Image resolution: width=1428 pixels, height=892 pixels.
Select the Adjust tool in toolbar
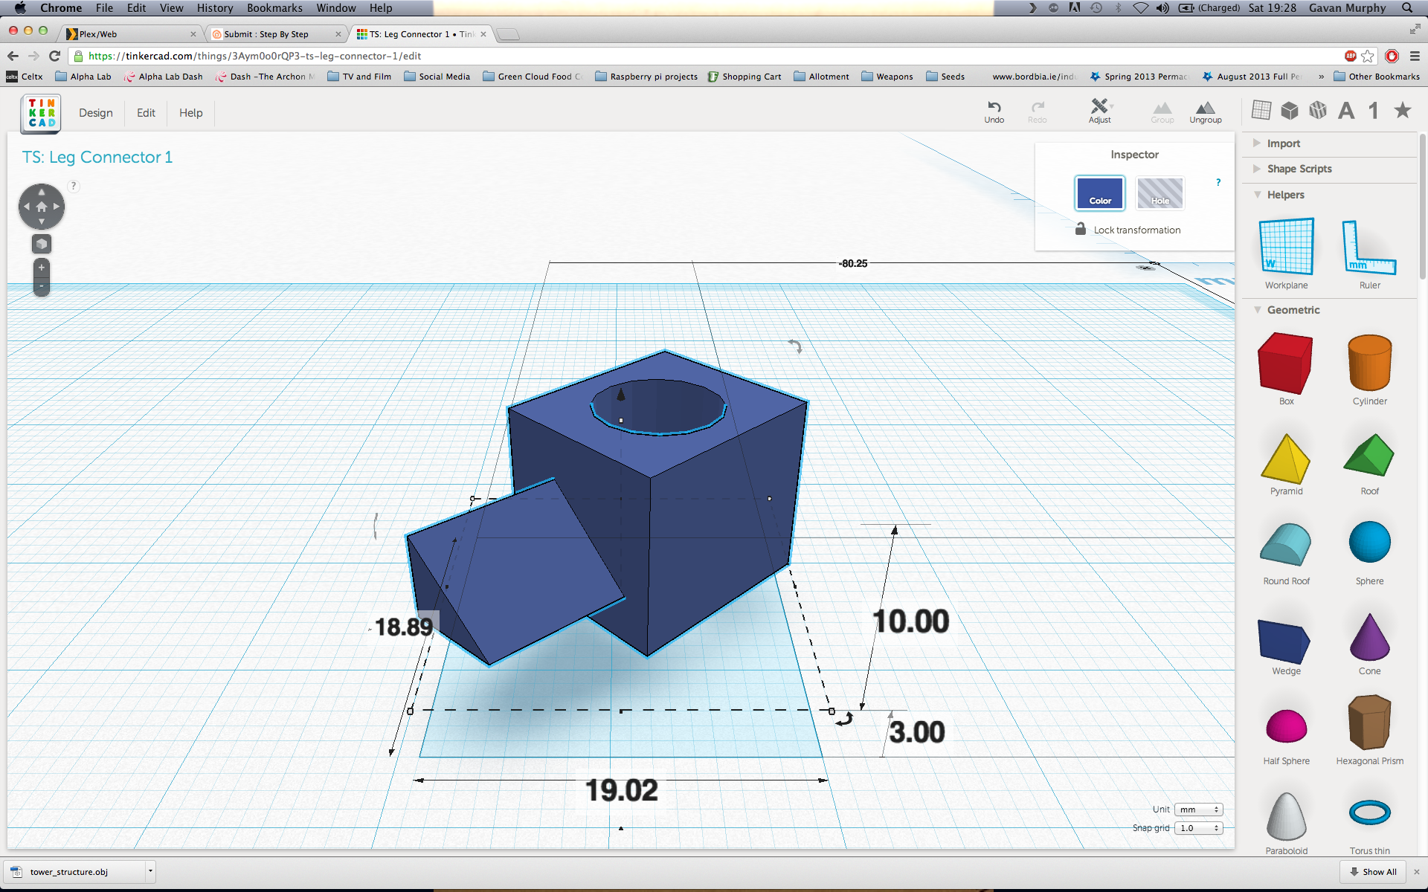1098,111
